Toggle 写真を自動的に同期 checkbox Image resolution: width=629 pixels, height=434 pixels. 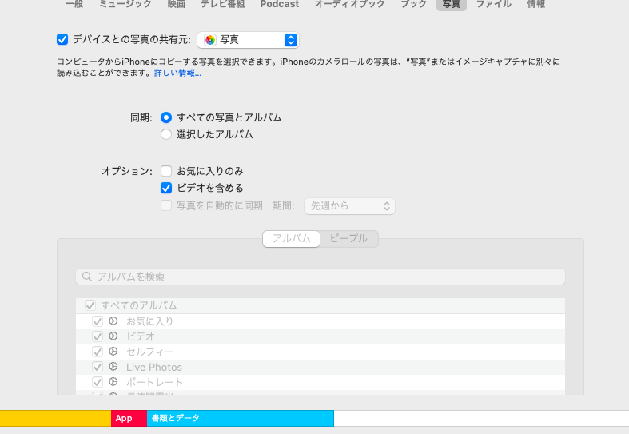coord(166,205)
